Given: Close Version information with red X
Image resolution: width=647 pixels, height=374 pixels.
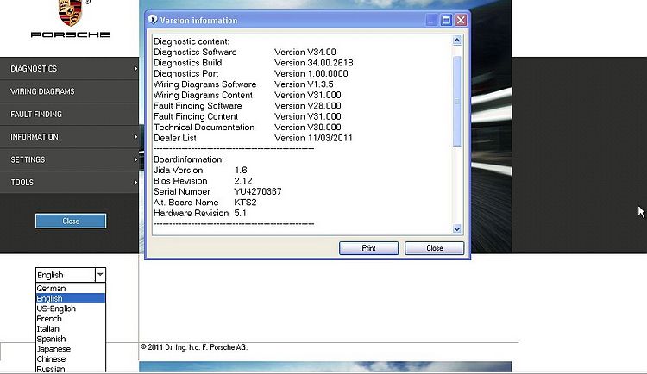Looking at the screenshot, I should 461,20.
